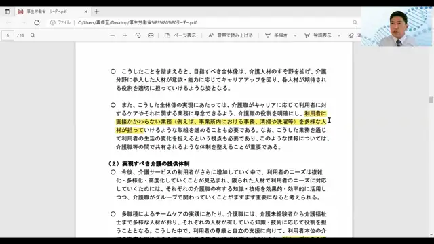Expand the 強調表示 dropdown arrow
Screen dimensions: 434x244
click(339, 35)
